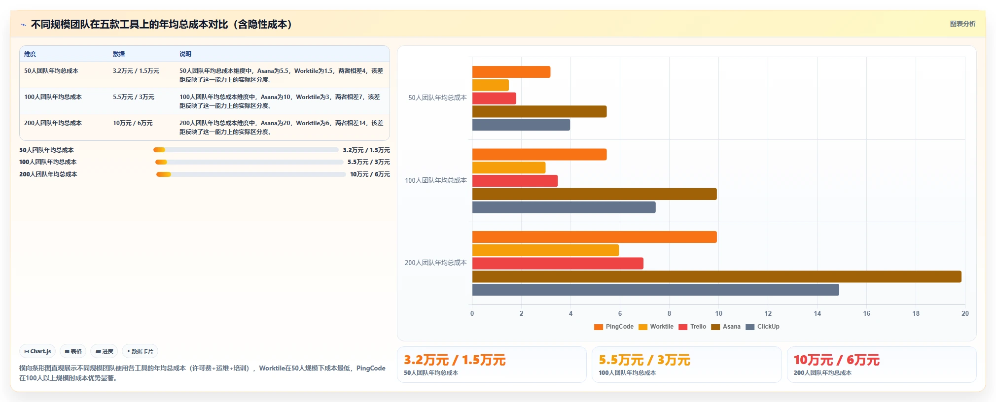Click the yellow Worktile bar for 100人团队
Screen dimensions: 996x402
tap(509, 167)
